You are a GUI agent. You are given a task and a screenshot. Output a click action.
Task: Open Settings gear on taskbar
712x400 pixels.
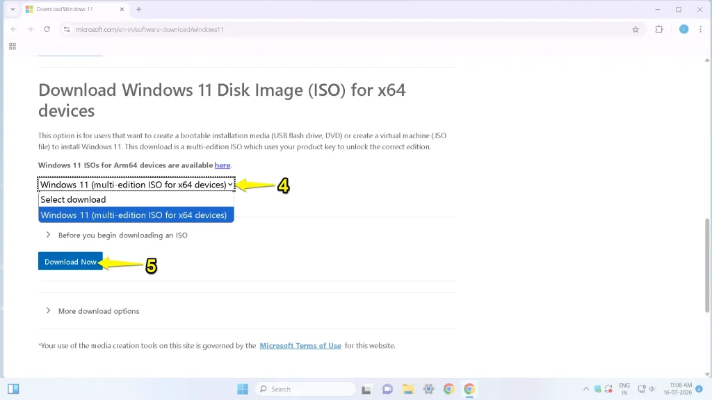click(x=428, y=389)
